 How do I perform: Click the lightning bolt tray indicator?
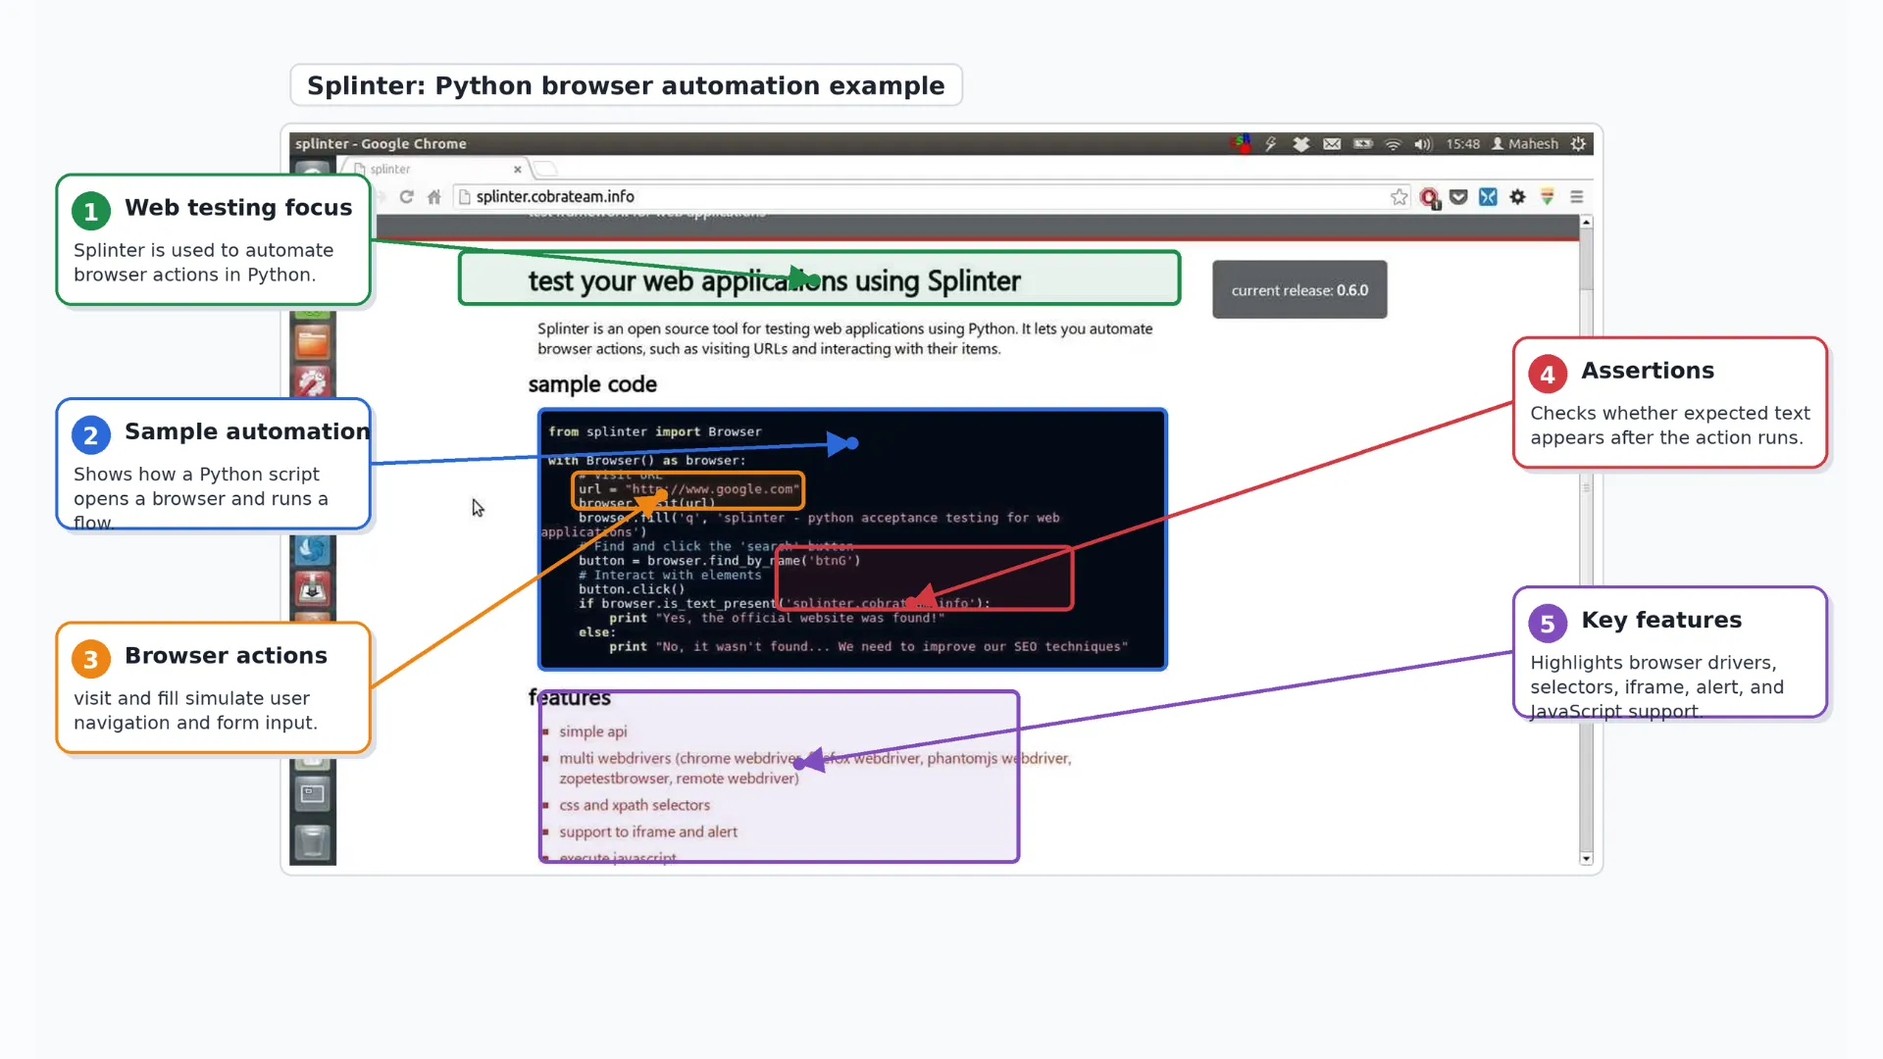[1271, 144]
